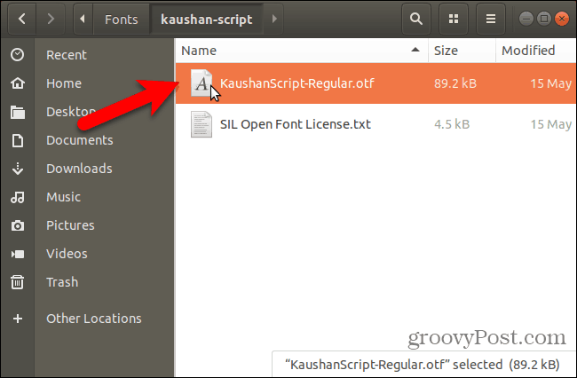Open Other Locations in the sidebar
Screen dimensions: 577x378
94,319
